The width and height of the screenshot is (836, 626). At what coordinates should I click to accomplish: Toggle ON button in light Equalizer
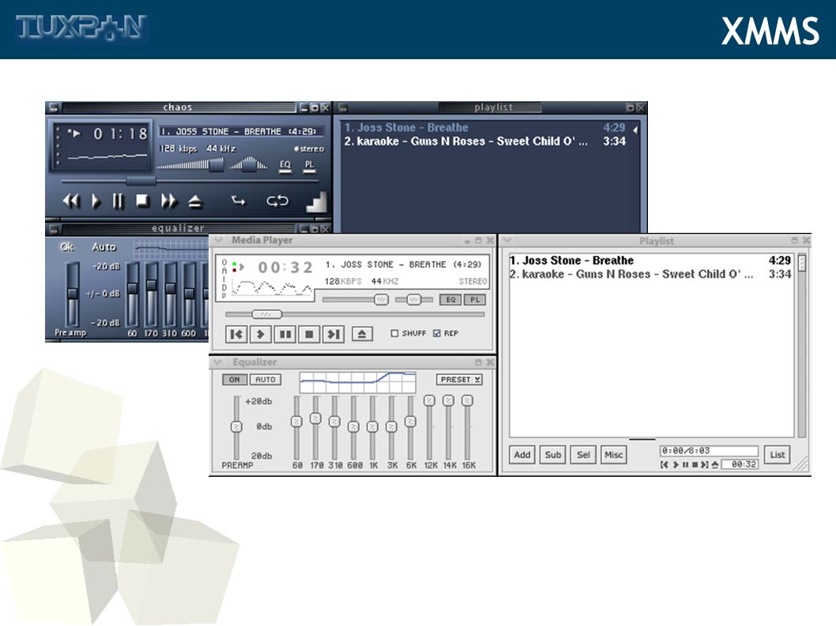point(235,380)
